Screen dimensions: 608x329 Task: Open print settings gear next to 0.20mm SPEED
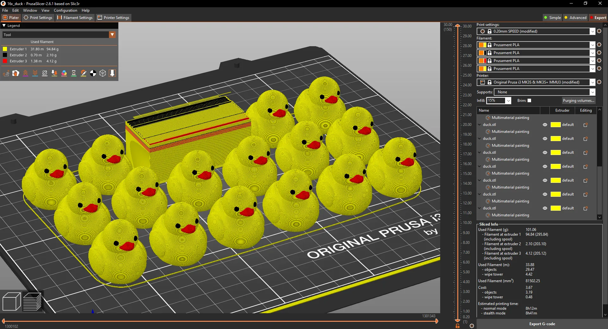(x=599, y=31)
